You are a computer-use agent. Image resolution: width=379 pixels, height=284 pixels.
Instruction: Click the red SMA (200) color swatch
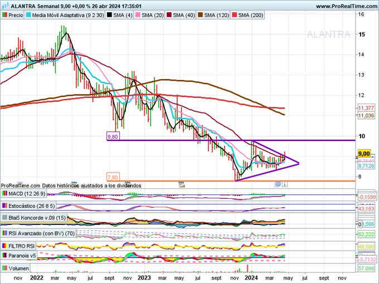pyautogui.click(x=235, y=15)
